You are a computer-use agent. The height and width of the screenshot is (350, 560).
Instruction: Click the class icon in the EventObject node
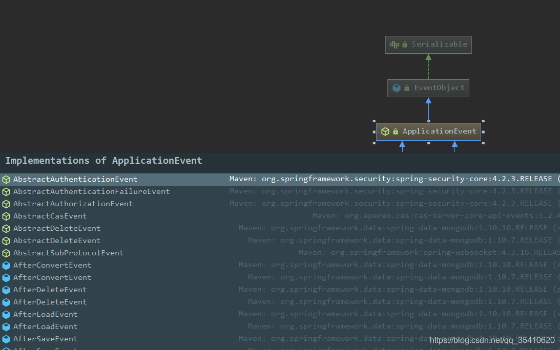[397, 88]
